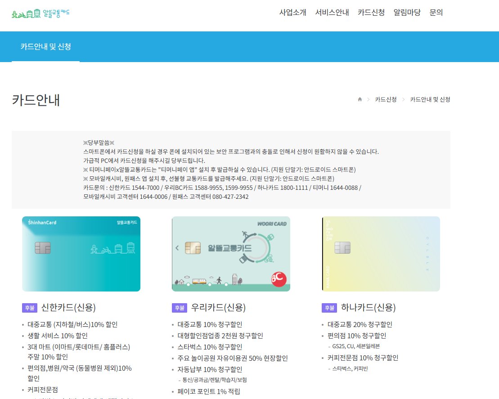
Task: Click the 카드신청 breadcrumb link
Action: 385,99
